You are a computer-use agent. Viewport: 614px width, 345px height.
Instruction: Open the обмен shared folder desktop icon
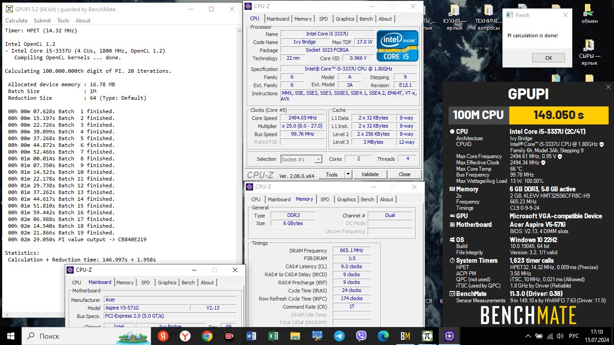(589, 14)
